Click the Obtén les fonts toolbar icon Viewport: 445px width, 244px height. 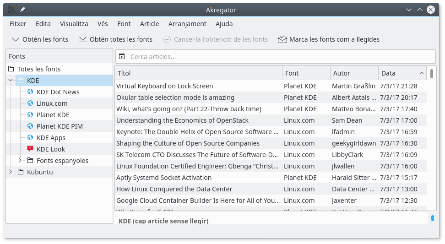pyautogui.click(x=16, y=39)
